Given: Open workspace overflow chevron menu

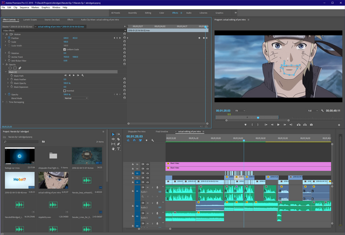Looking at the screenshot, I should point(236,13).
